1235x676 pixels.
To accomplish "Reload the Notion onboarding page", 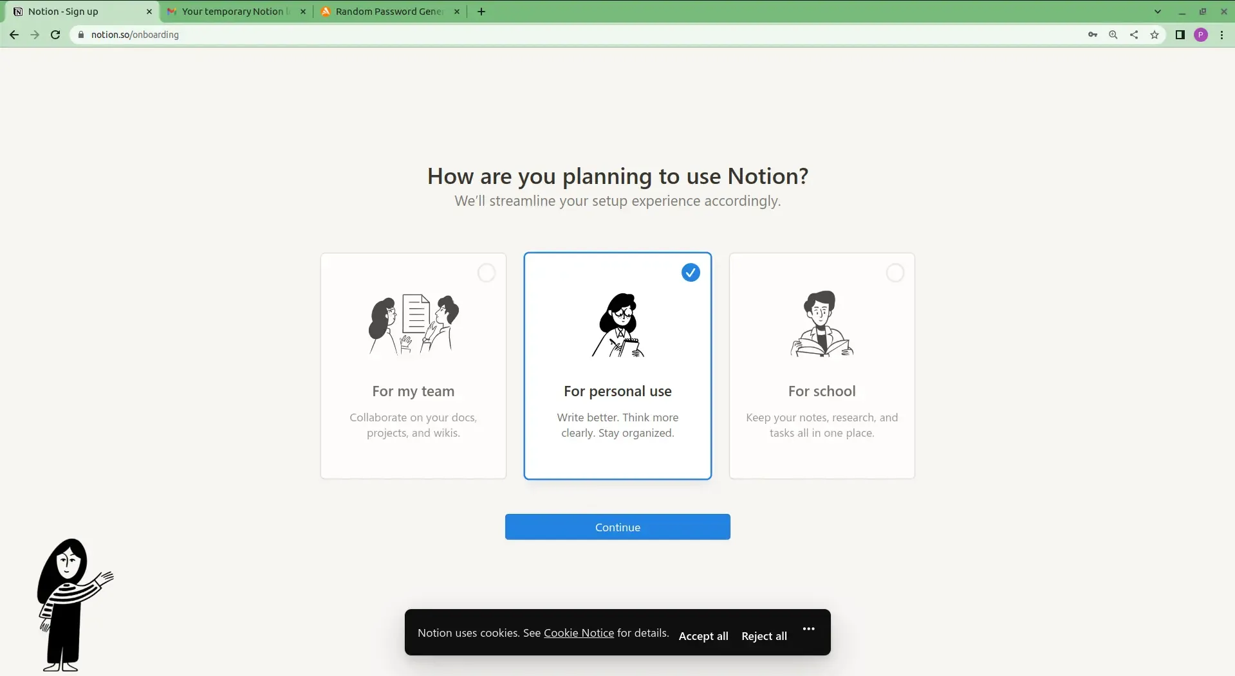I will click(55, 35).
